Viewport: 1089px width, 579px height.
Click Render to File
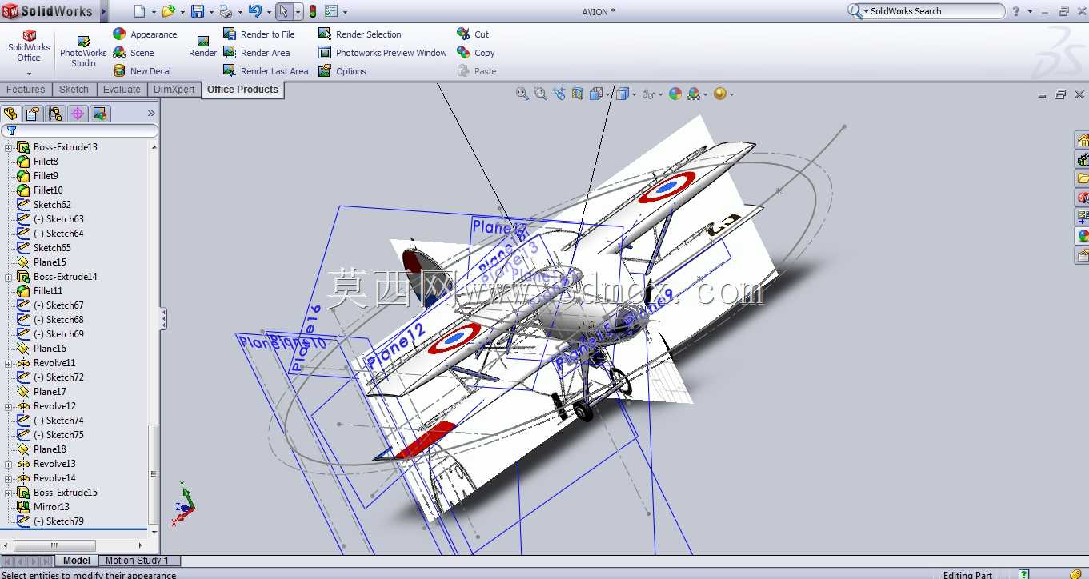[x=258, y=34]
